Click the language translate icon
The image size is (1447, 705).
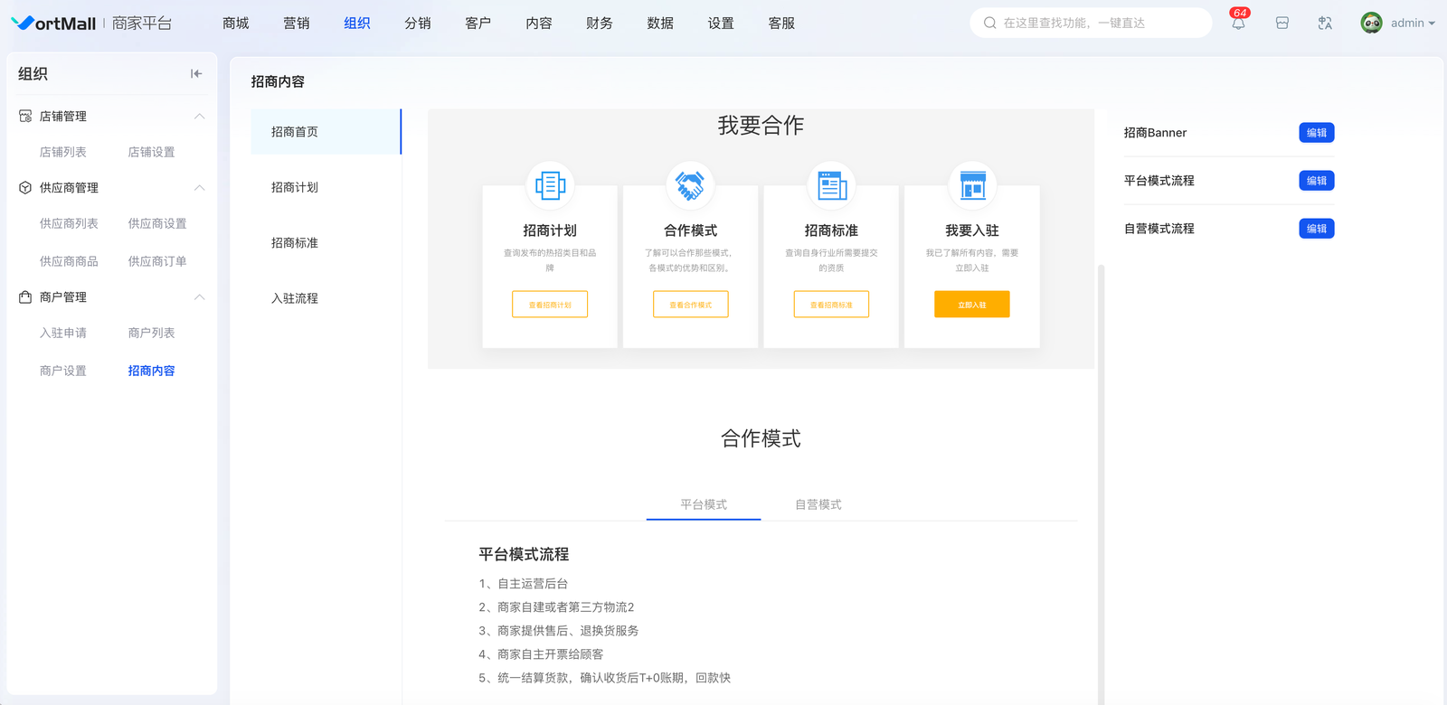[1325, 23]
